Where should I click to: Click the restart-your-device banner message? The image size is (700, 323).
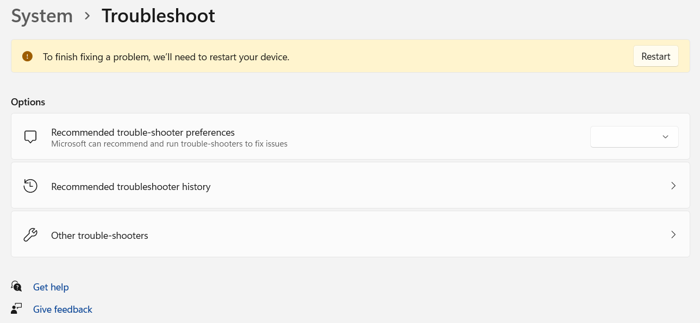[x=166, y=56]
